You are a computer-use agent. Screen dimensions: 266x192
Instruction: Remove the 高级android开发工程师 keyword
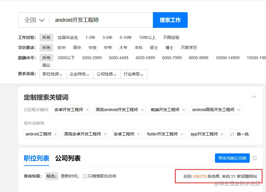point(142,110)
